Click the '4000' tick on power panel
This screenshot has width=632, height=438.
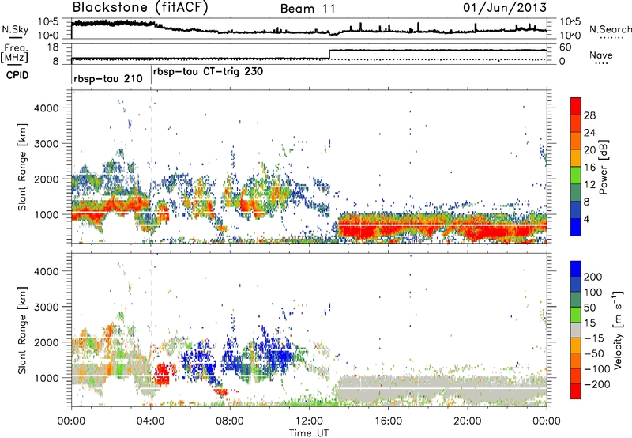tap(46, 108)
